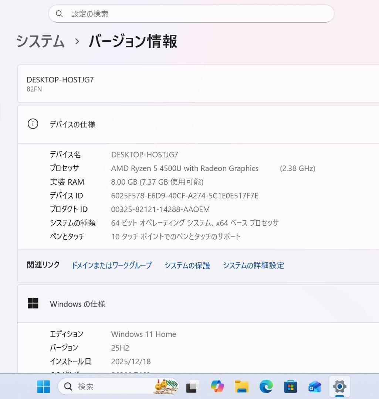Open the Settings gear icon on taskbar
The width and height of the screenshot is (379, 399).
point(339,386)
